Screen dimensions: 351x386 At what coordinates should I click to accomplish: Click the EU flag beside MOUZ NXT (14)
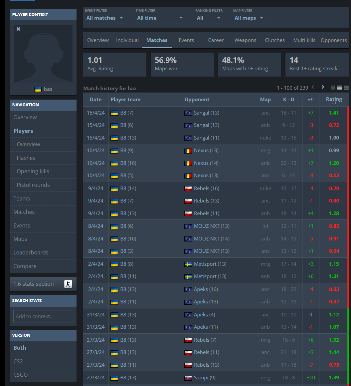188,239
